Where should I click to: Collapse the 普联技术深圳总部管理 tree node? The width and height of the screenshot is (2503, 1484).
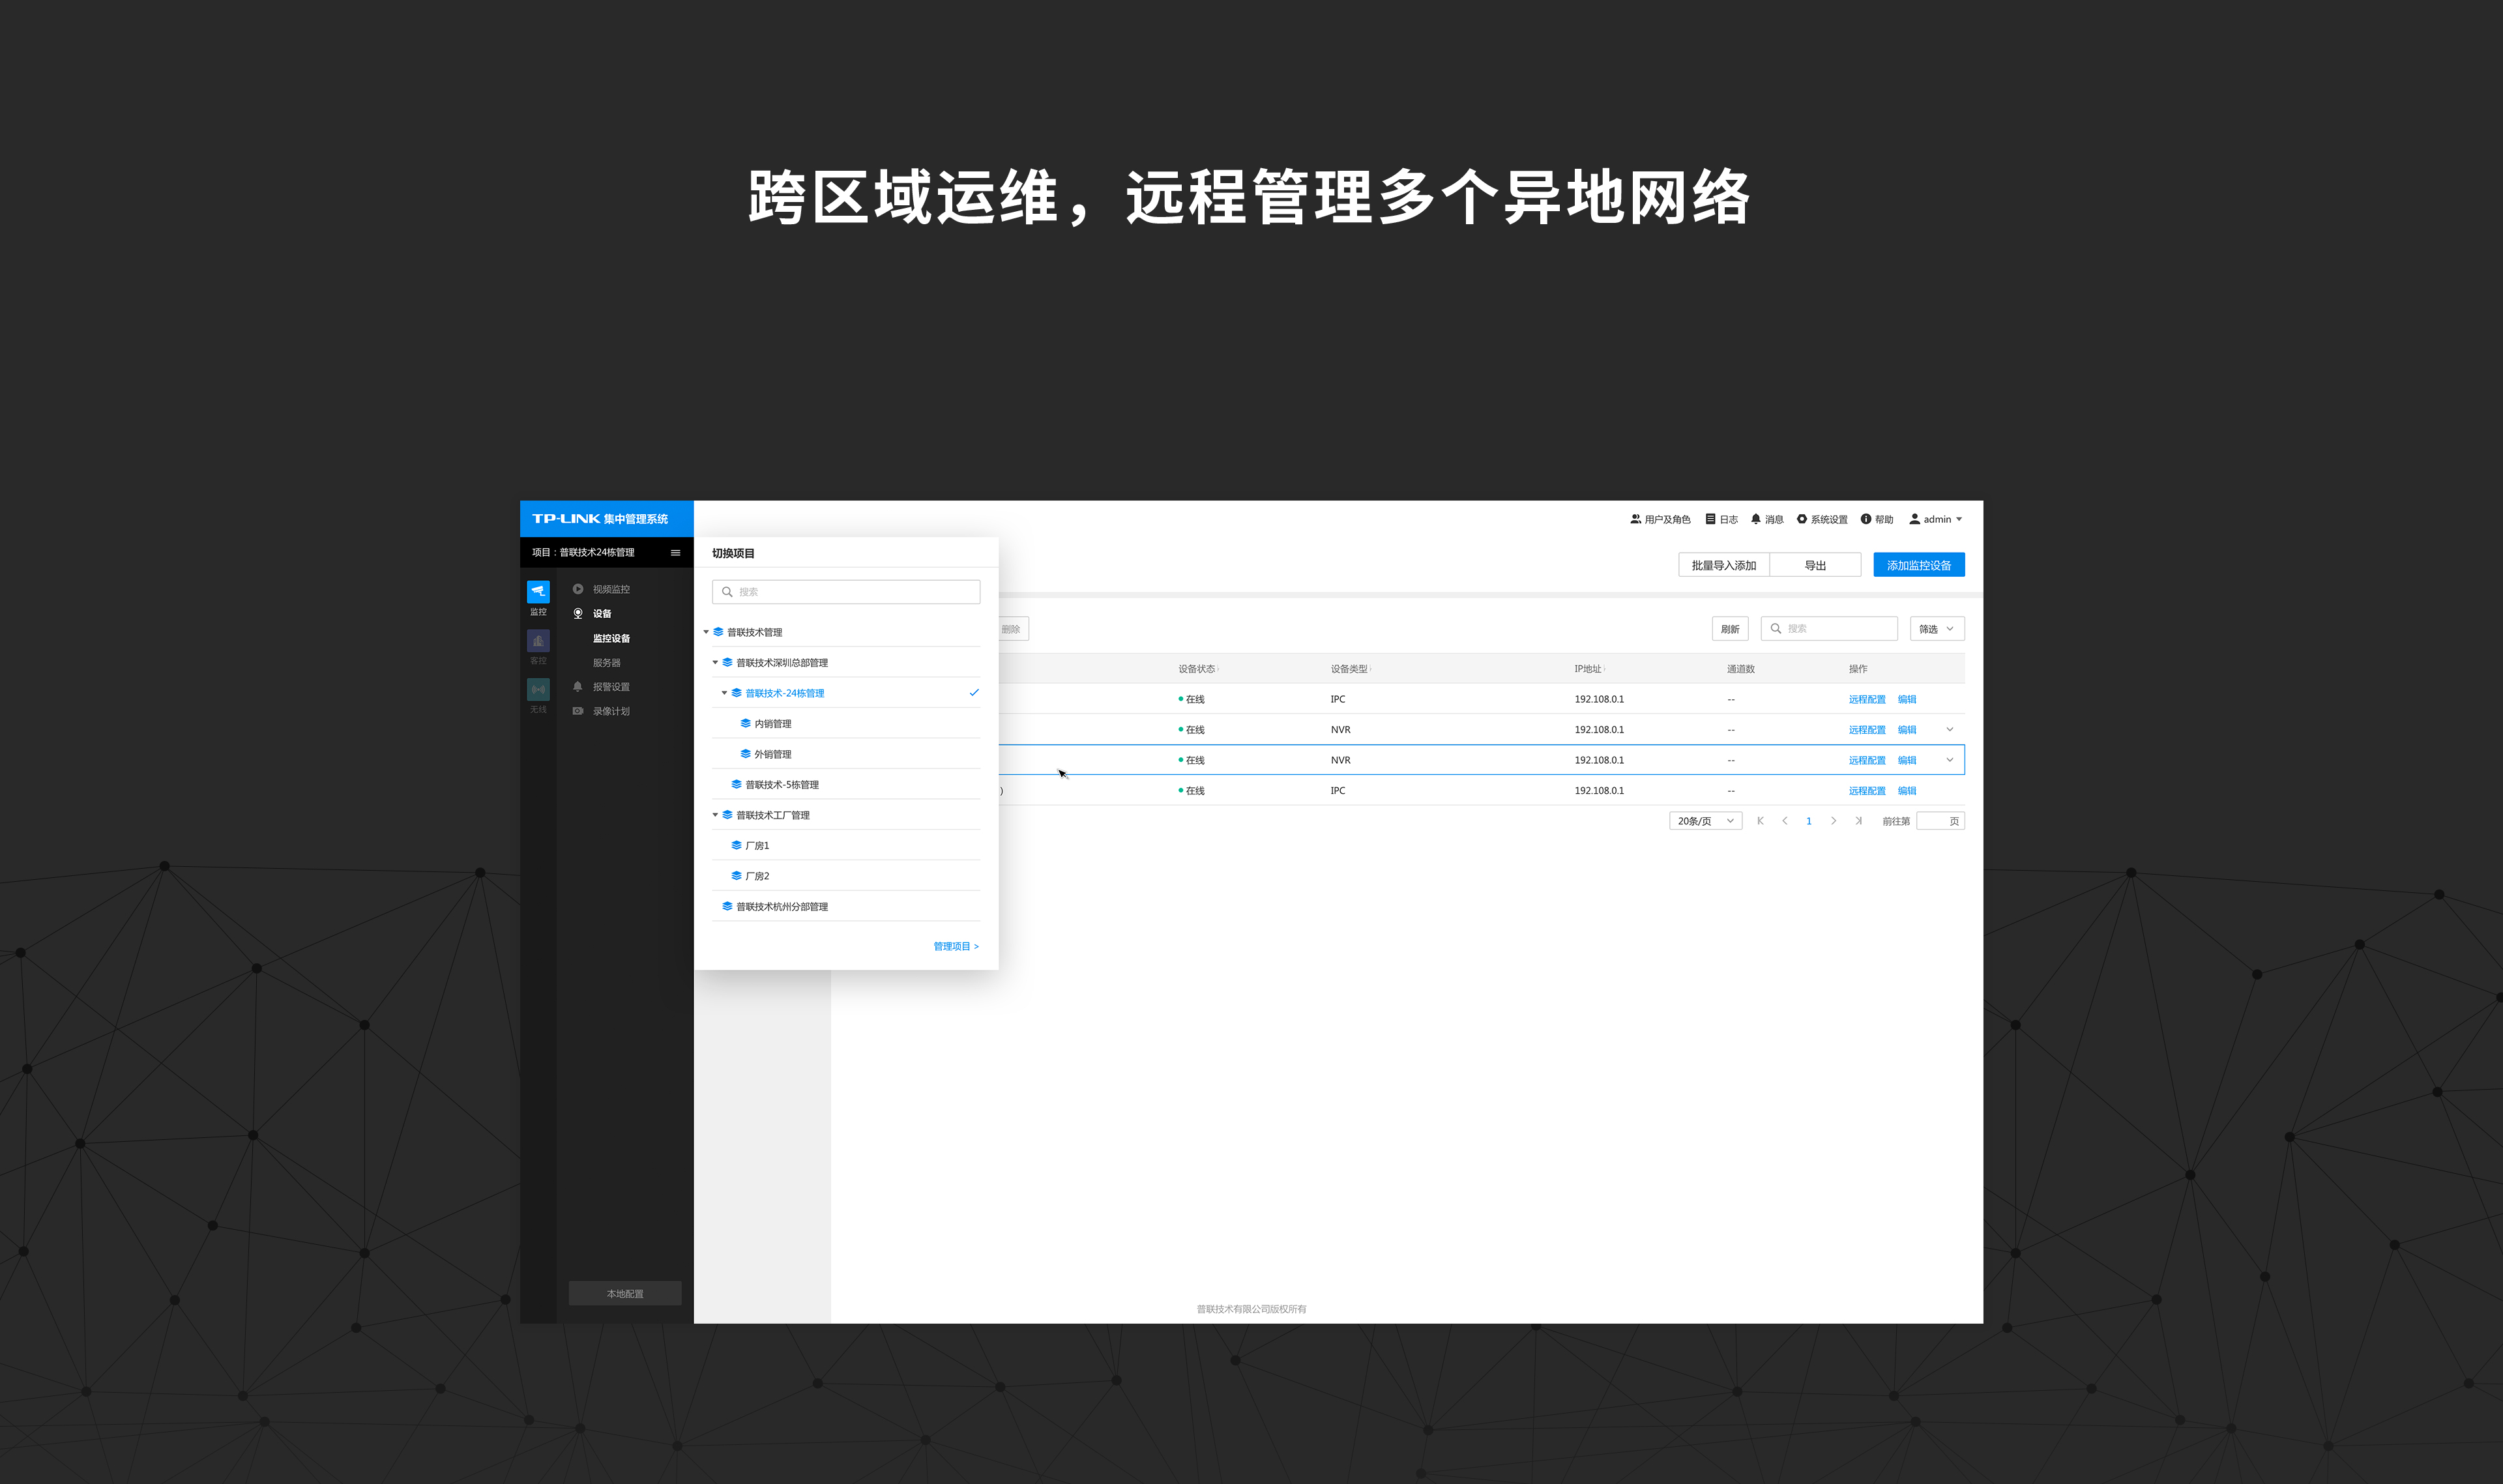[715, 662]
